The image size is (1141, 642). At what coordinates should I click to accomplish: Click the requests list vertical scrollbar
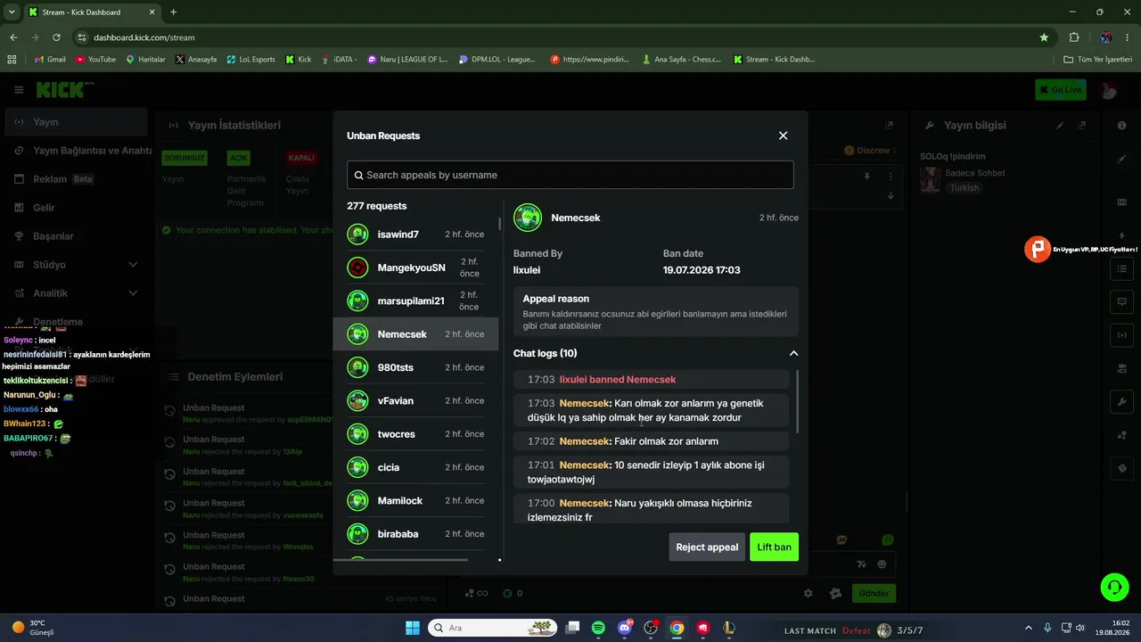tap(499, 225)
